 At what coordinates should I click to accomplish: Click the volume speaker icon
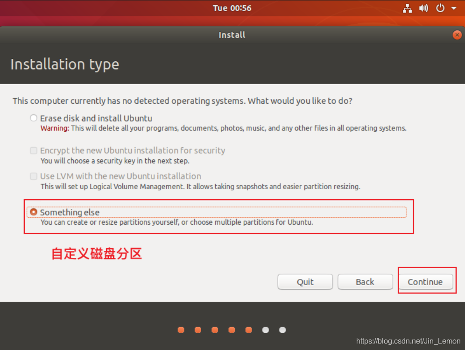pos(423,8)
